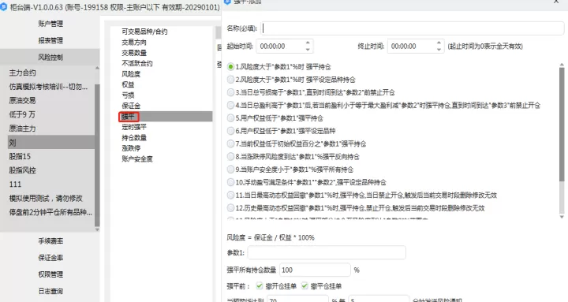Toggle the 撤平仓挂单 checkbox

pos(305,286)
